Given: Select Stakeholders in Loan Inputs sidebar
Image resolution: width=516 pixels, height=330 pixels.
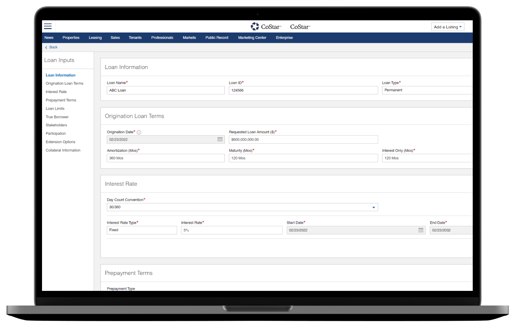Looking at the screenshot, I should [56, 125].
